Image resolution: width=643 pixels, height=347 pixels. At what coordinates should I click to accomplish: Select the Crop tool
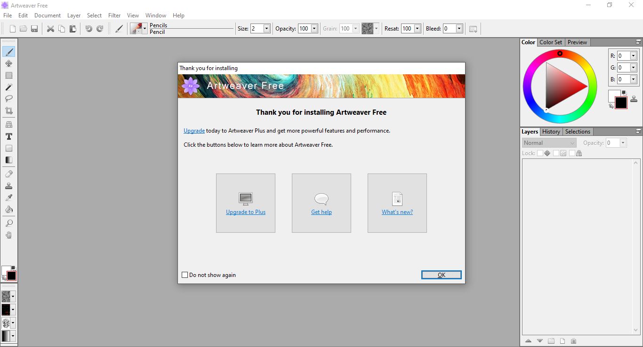click(8, 111)
